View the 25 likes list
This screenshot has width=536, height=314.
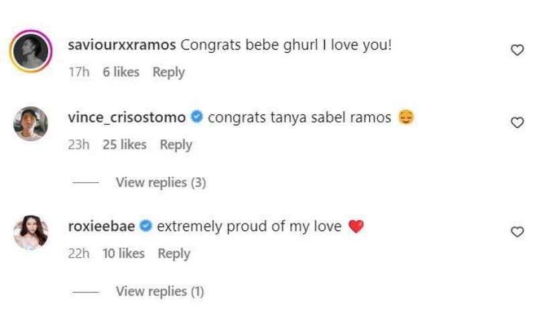pos(124,145)
